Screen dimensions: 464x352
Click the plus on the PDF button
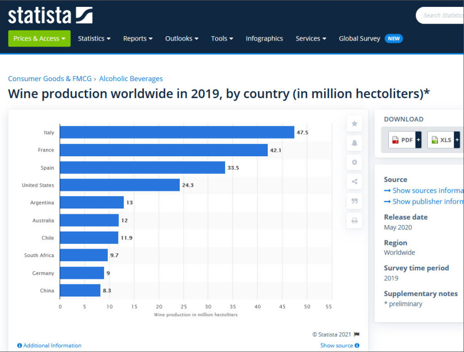pos(418,140)
